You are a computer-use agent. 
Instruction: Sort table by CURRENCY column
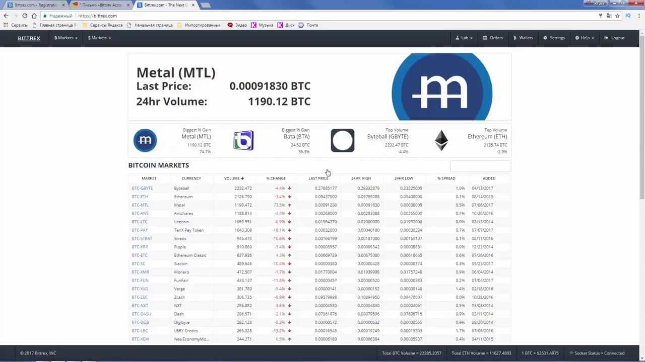click(x=191, y=178)
